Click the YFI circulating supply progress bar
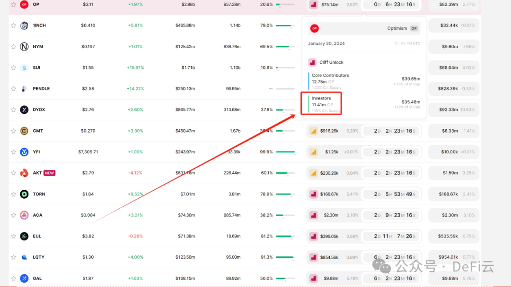 pos(285,152)
